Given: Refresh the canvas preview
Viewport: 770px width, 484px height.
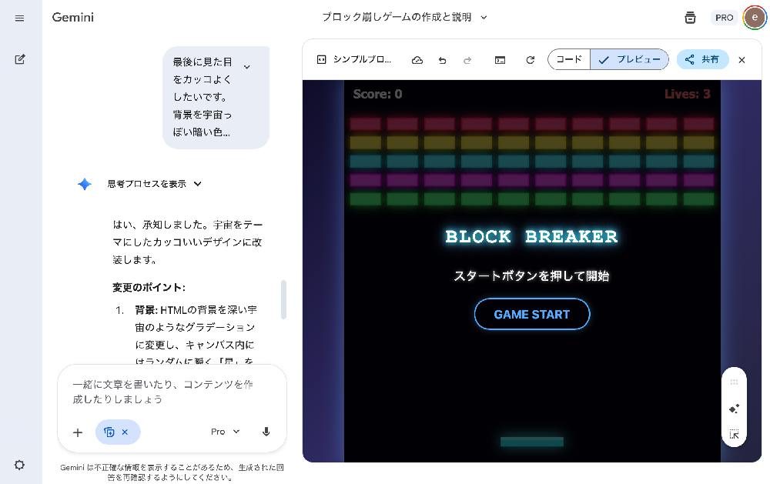Looking at the screenshot, I should click(x=529, y=59).
